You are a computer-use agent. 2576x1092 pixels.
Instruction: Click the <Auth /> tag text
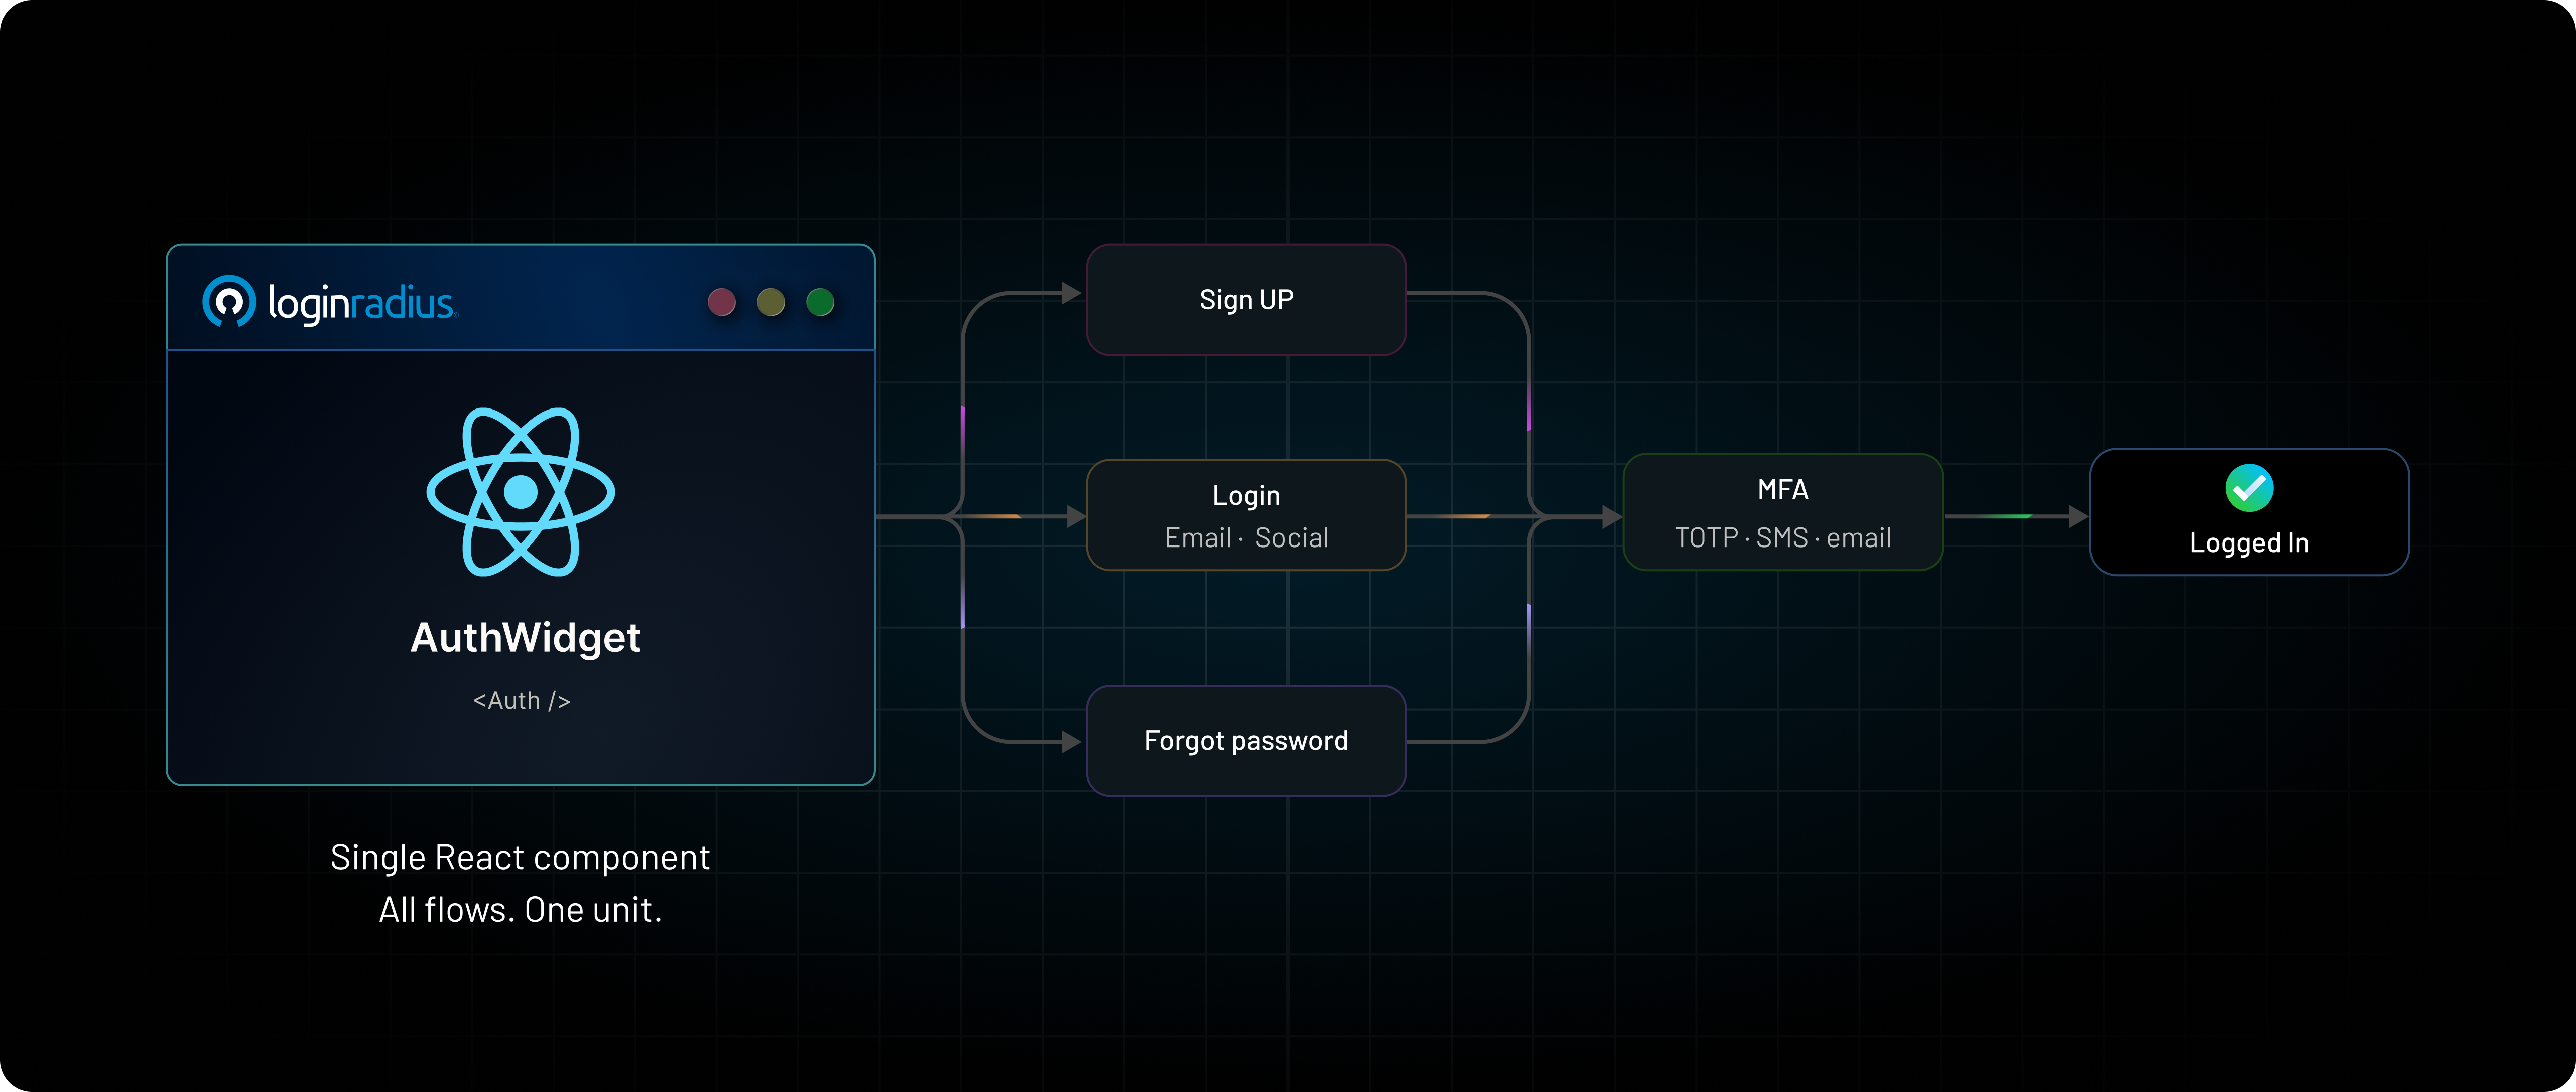click(x=521, y=701)
